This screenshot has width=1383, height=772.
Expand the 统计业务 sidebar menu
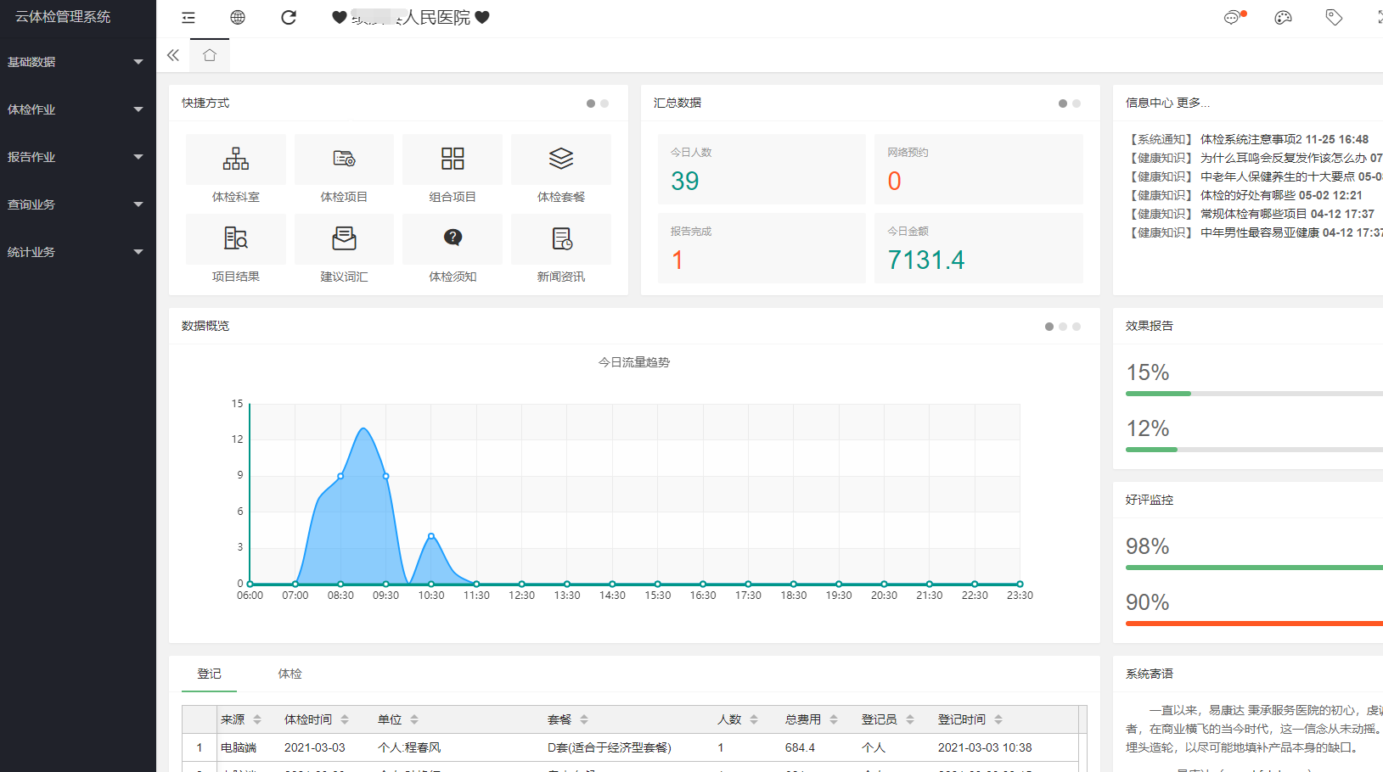[x=76, y=252]
